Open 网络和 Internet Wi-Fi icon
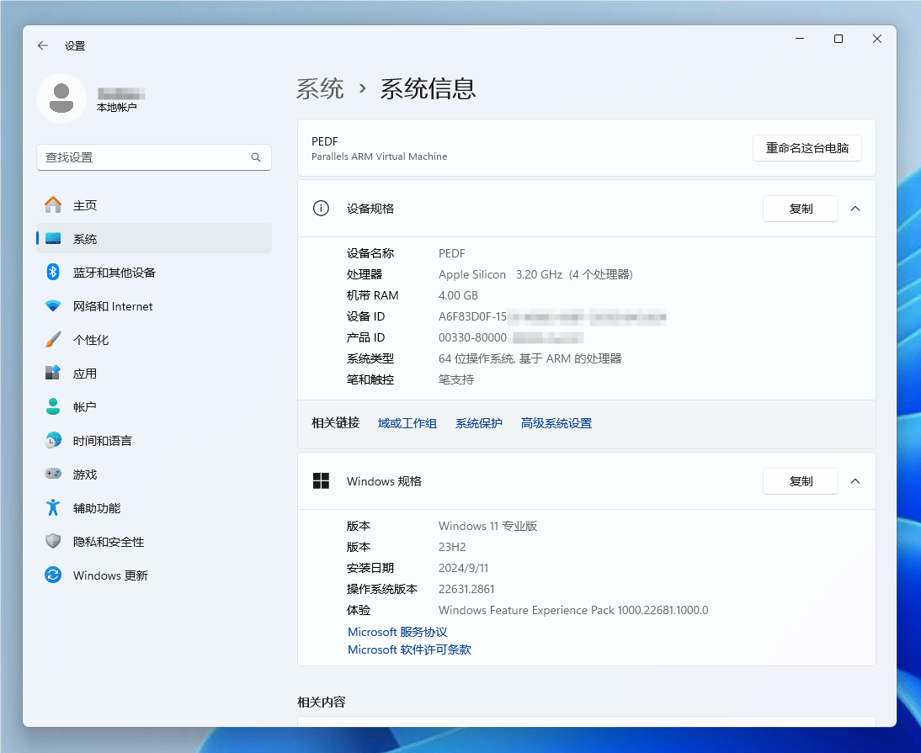 pos(53,306)
